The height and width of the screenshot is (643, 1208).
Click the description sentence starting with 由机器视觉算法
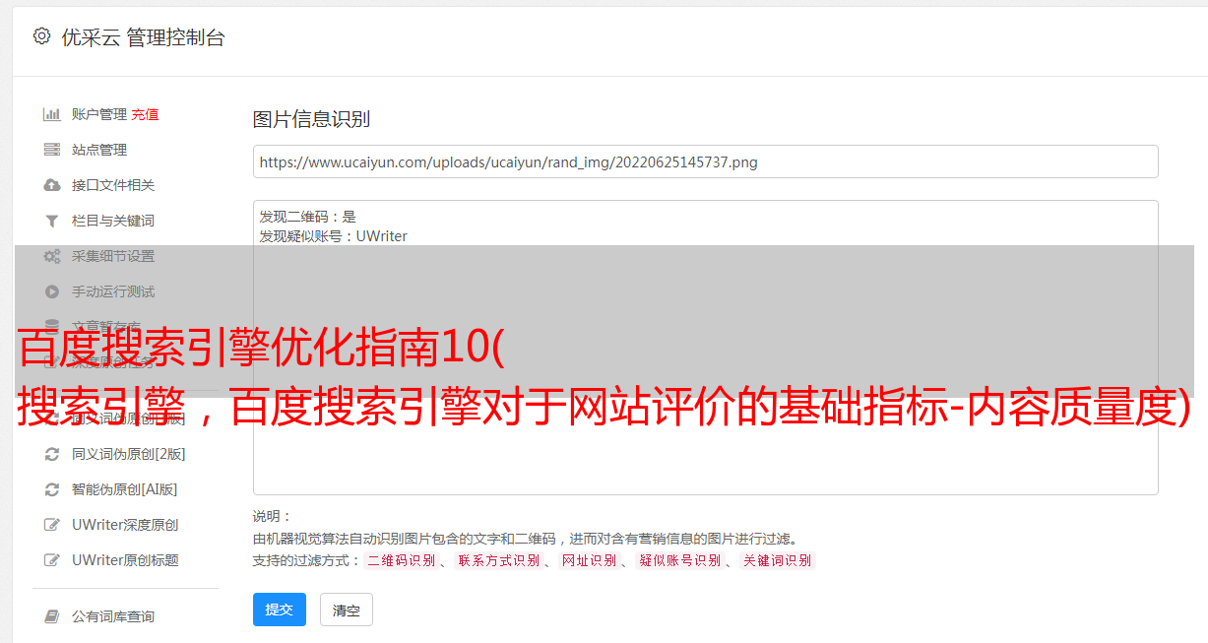(525, 539)
